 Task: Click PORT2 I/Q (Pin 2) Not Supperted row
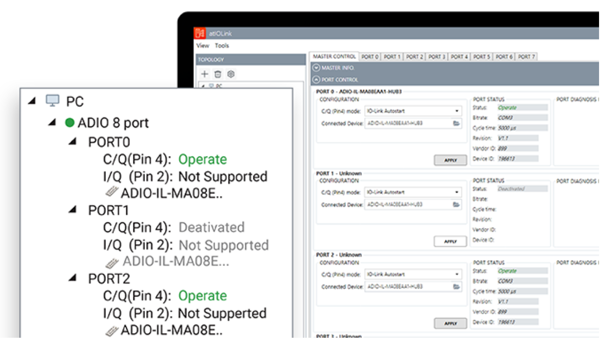[x=185, y=313]
